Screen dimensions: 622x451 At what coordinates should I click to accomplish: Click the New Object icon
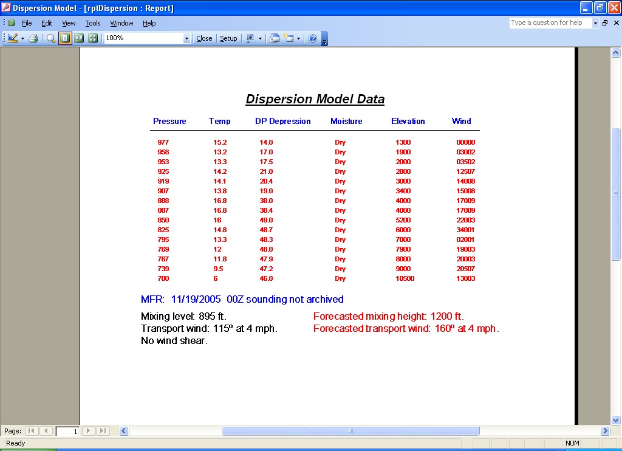(289, 38)
